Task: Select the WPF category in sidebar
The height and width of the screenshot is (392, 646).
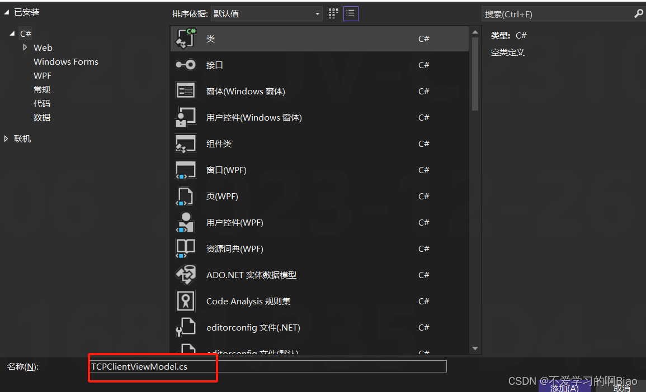Action: (43, 75)
